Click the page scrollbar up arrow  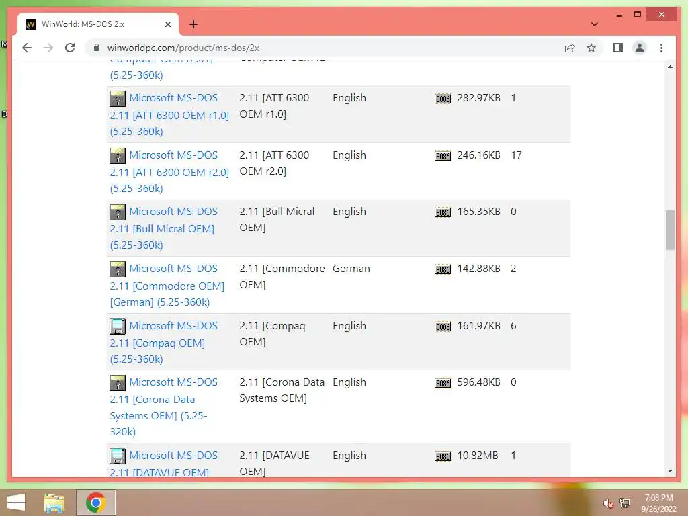pos(670,67)
